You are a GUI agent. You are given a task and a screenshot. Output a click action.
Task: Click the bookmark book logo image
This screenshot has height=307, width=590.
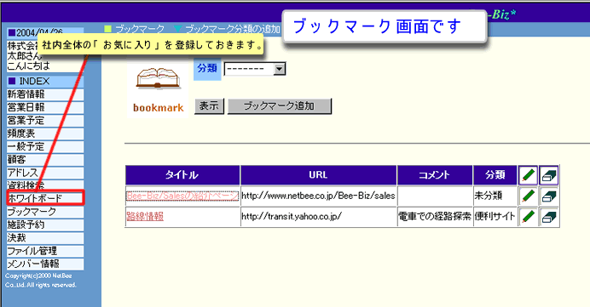(158, 89)
